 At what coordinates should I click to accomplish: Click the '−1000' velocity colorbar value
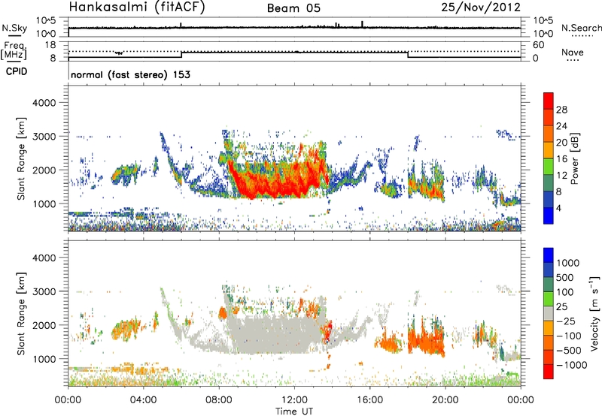571,365
